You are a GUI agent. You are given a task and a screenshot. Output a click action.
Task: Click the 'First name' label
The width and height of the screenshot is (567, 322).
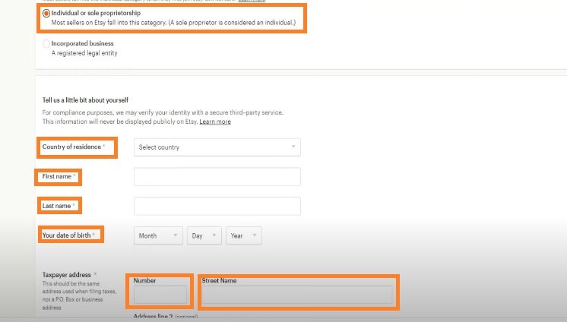pos(57,176)
